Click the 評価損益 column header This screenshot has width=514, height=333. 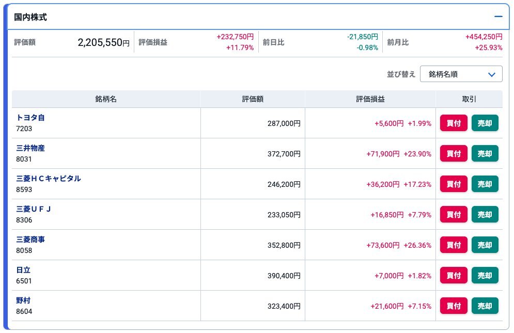click(x=370, y=99)
